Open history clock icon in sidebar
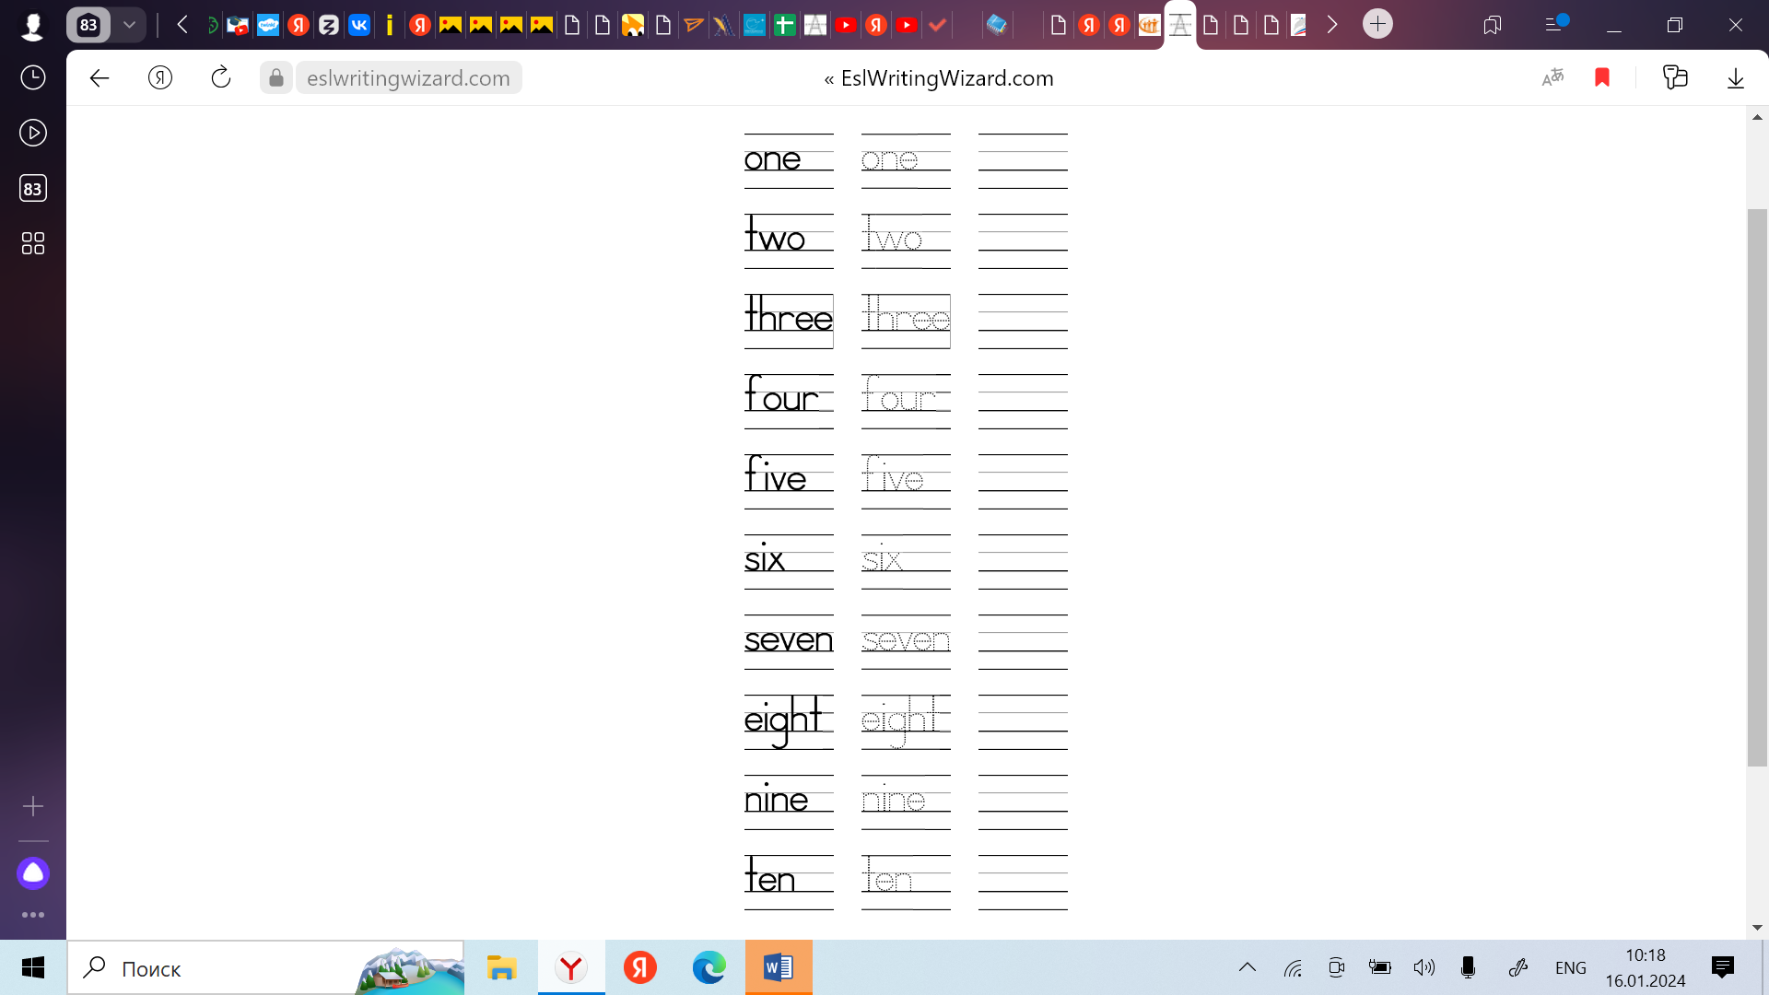Image resolution: width=1769 pixels, height=995 pixels. (33, 77)
